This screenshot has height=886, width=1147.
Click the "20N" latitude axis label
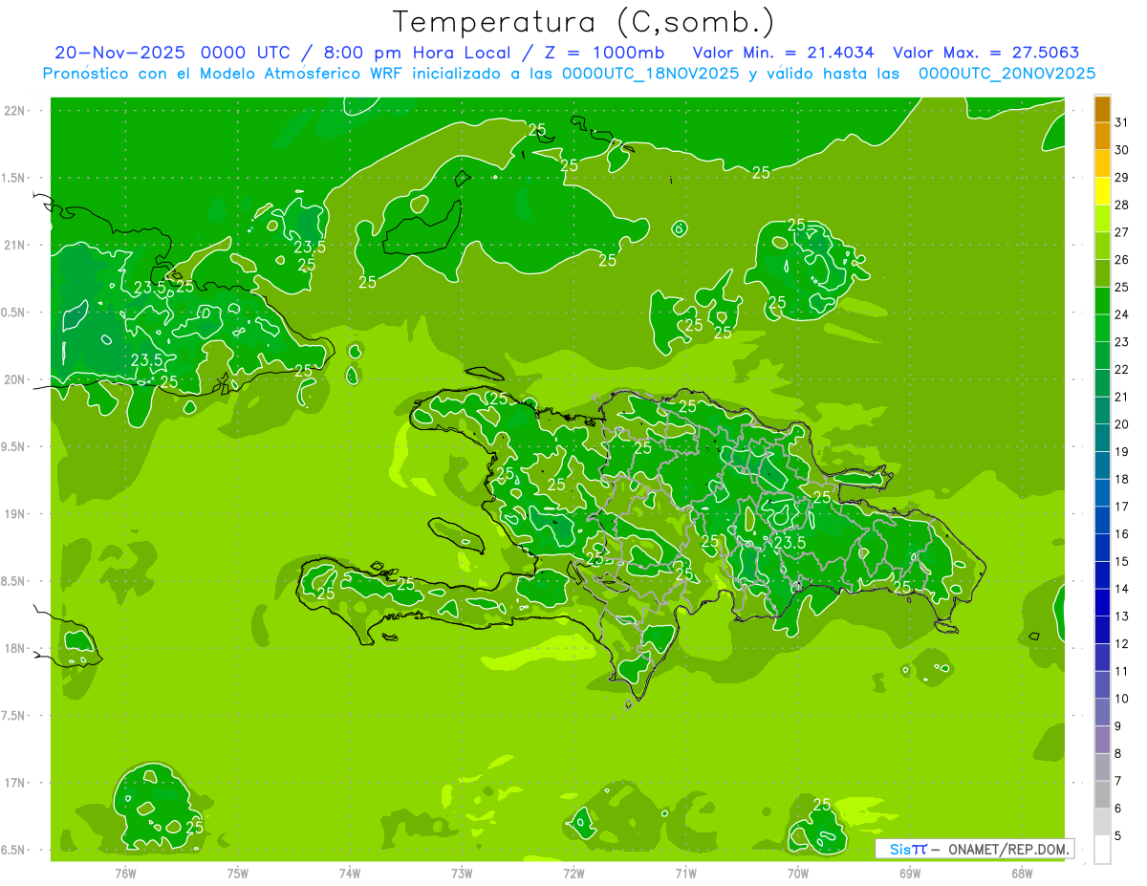tap(14, 379)
